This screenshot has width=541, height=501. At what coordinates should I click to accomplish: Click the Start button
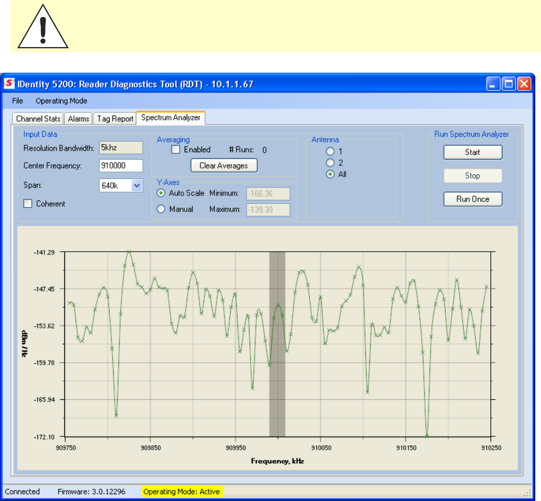[473, 152]
